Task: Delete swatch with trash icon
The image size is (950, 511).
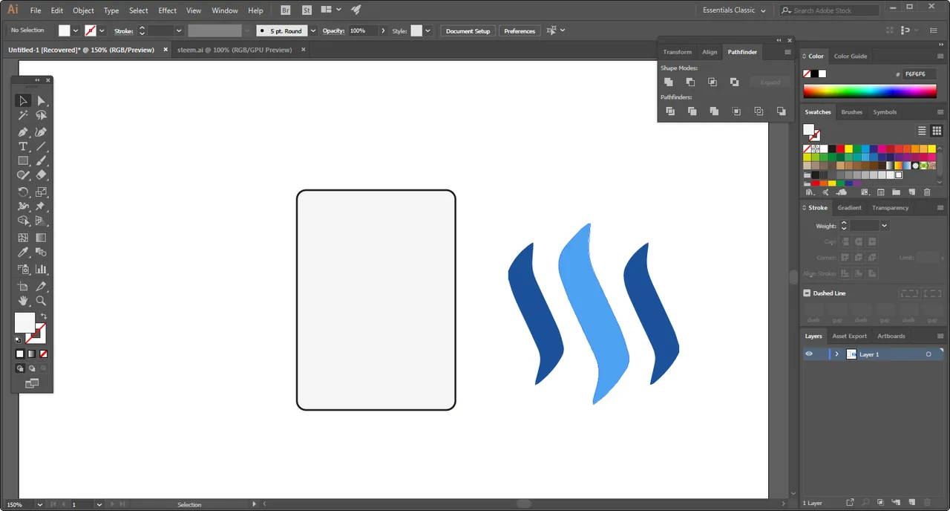Action: tap(926, 192)
